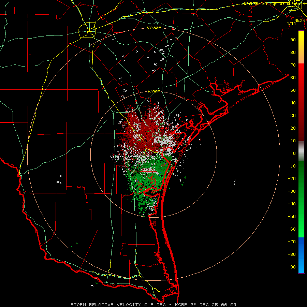Click the 50 NMI range ring label
Screen dimensions: 307x307
[x=153, y=91]
